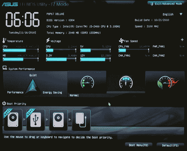The image size is (187, 151).
Task: Click the CPU temperature bar
Action: click(x=20, y=50)
